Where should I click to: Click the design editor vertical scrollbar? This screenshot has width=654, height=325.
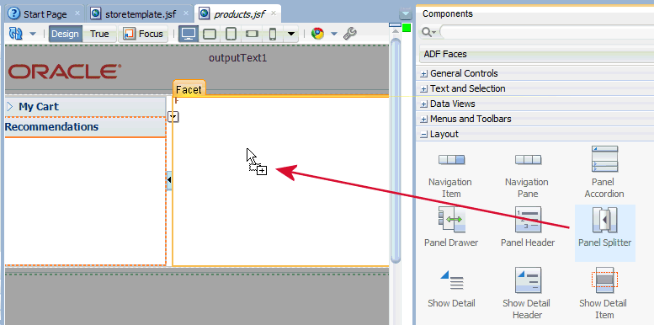[395, 150]
